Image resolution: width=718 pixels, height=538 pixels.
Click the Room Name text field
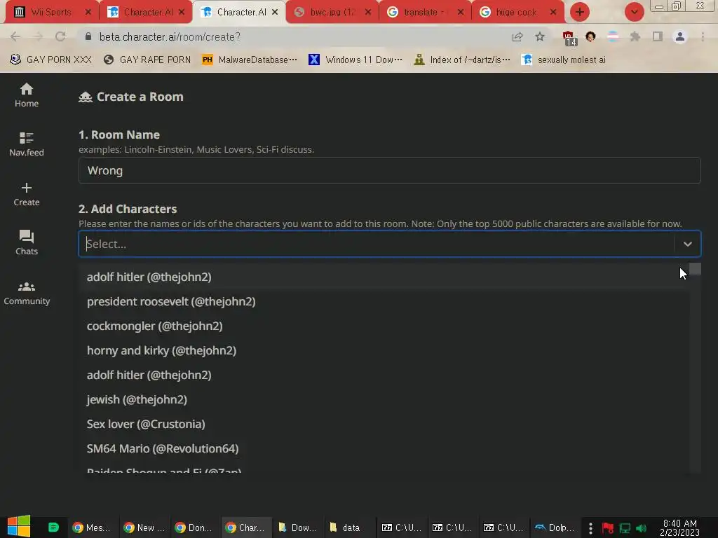click(389, 170)
